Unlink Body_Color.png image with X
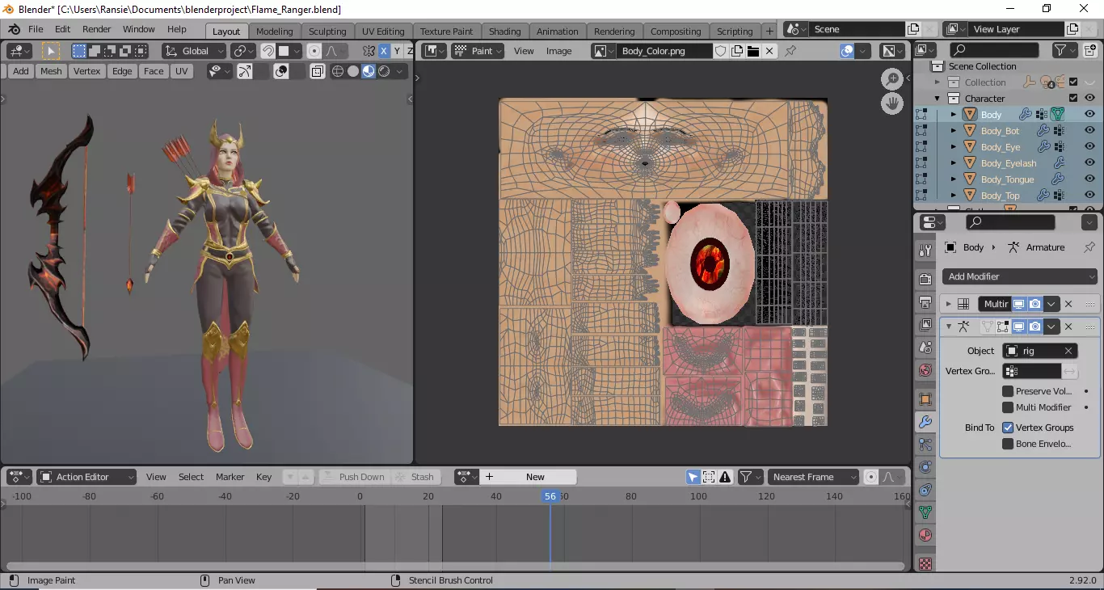1104x590 pixels. tap(769, 51)
